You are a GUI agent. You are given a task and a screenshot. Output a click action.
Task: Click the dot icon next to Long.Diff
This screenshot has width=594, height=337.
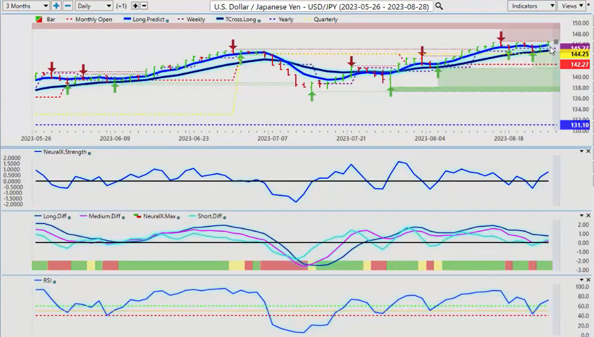point(69,217)
